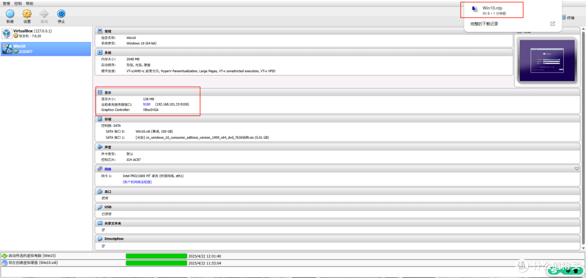Click the 终端 (Console) monitor icon

coord(564,17)
